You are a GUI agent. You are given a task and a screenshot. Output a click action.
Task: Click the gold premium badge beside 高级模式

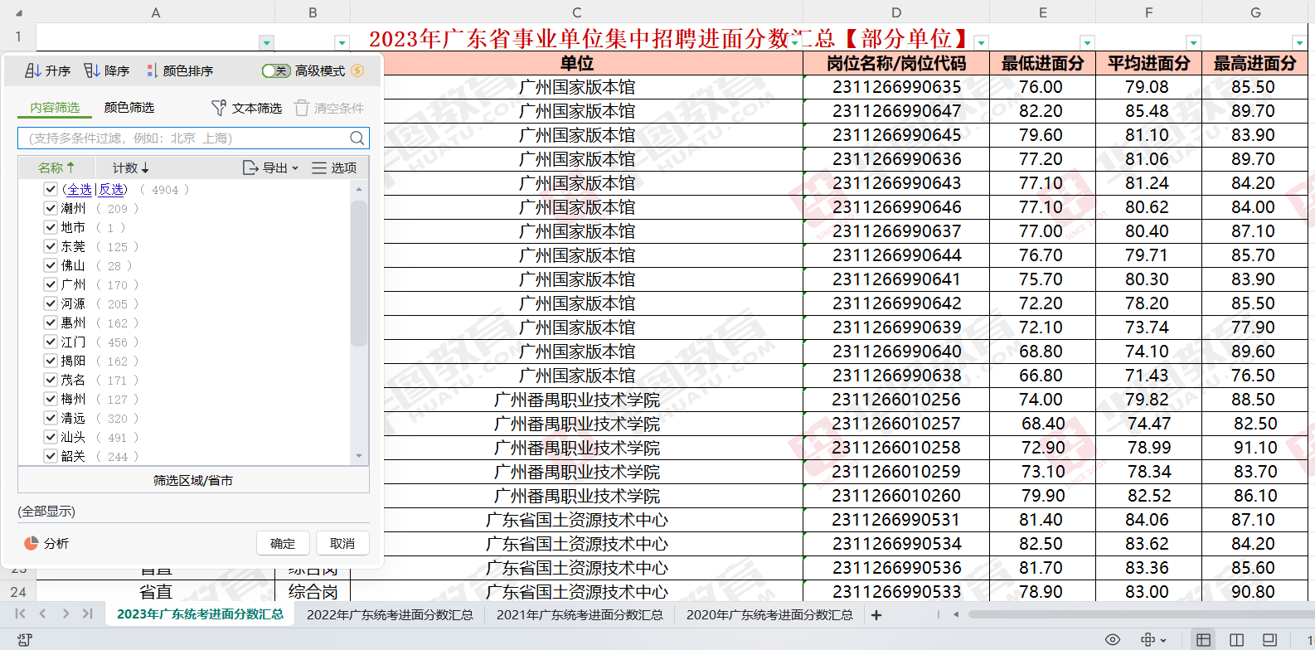pos(357,70)
